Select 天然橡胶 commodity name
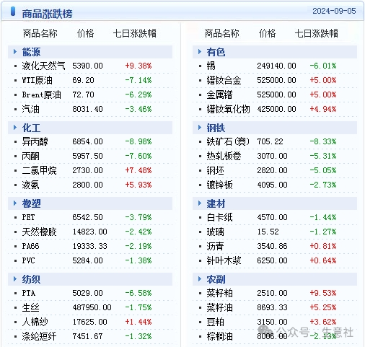 pyautogui.click(x=39, y=232)
